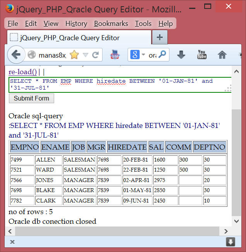
Task: Open the Tools menu
Action: click(143, 24)
